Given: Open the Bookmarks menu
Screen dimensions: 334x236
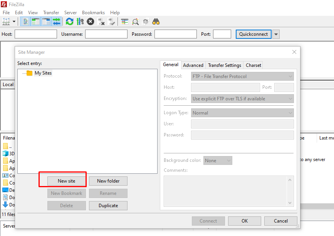Looking at the screenshot, I should tap(93, 13).
